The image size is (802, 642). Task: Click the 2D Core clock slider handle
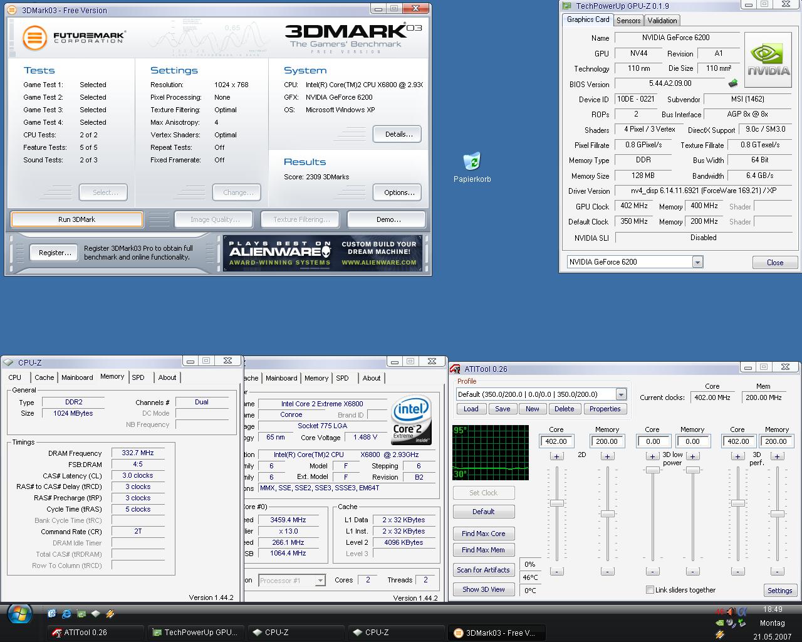click(x=556, y=503)
